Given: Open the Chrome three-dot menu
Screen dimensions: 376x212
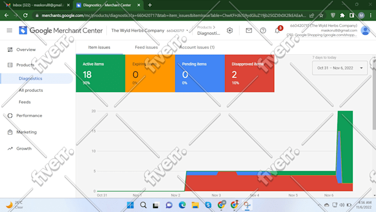Looking at the screenshot, I should tap(370, 15).
